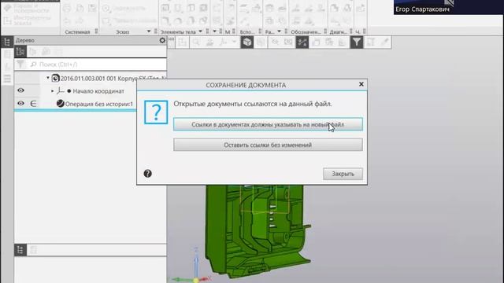This screenshot has width=504, height=283.
Task: Click the help question-mark icon in dialog
Action: [147, 174]
